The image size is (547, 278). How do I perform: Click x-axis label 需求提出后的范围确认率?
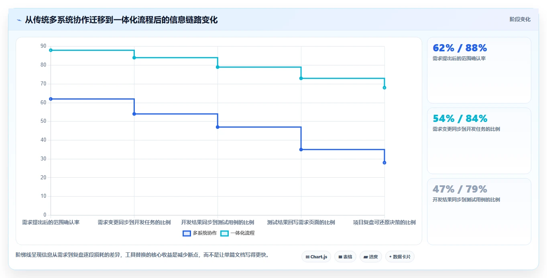pos(51,222)
